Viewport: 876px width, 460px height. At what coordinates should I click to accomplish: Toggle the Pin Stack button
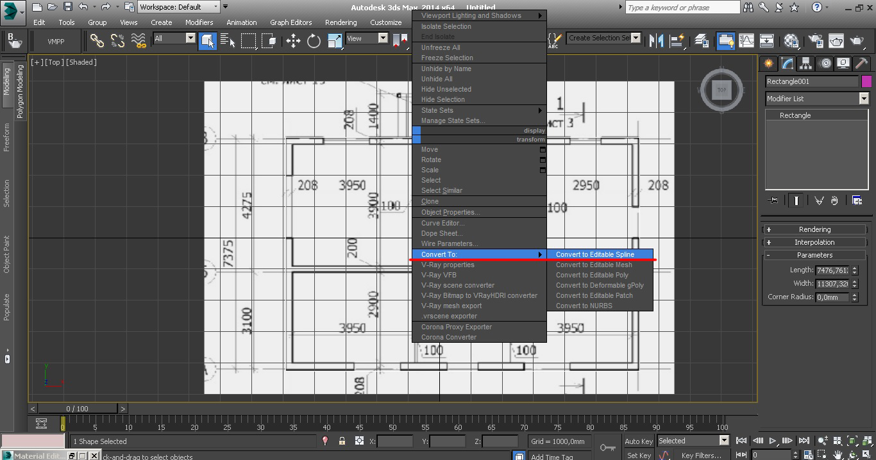pos(773,200)
